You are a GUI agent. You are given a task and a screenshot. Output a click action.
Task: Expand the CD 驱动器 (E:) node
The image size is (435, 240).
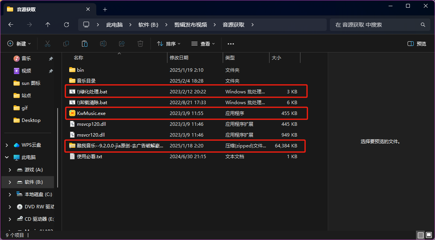(10, 219)
